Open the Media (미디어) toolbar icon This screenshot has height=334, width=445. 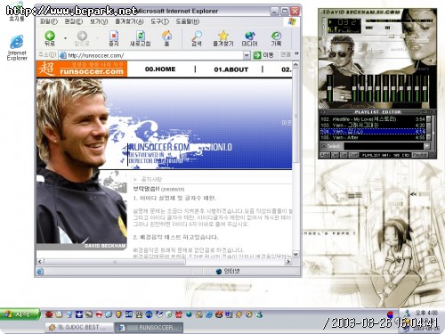[249, 36]
